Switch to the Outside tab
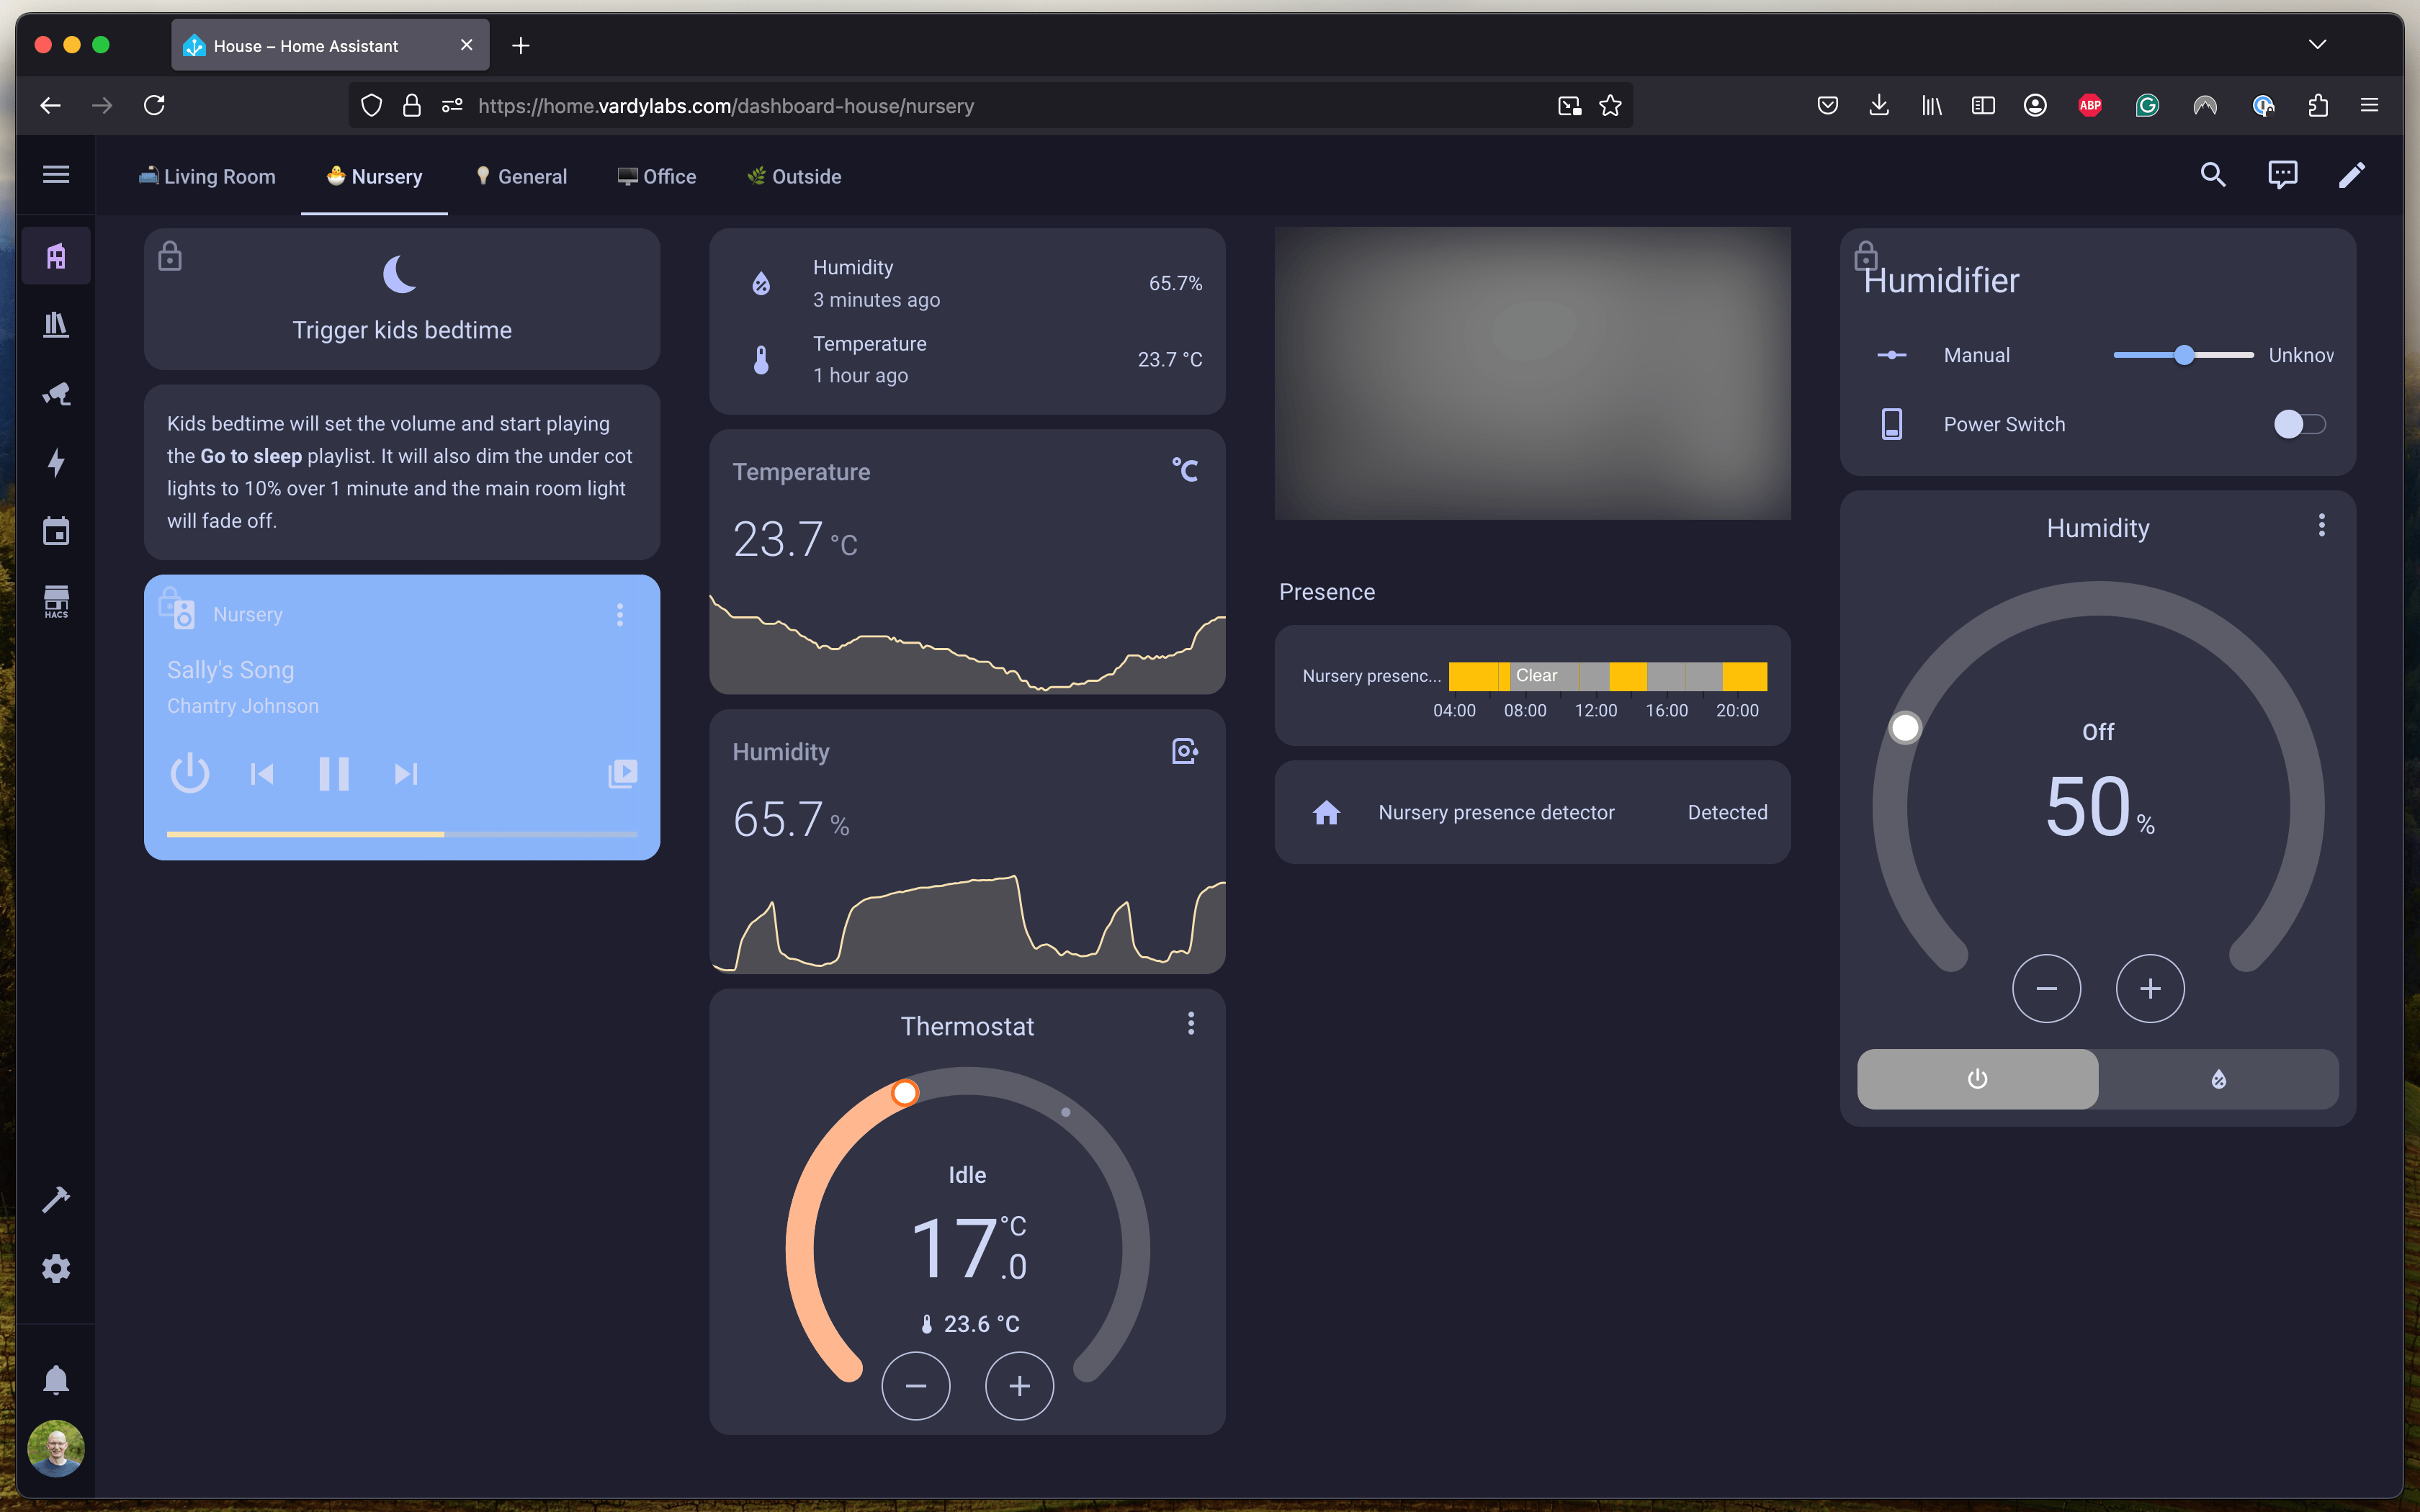This screenshot has width=2420, height=1512. (x=794, y=176)
